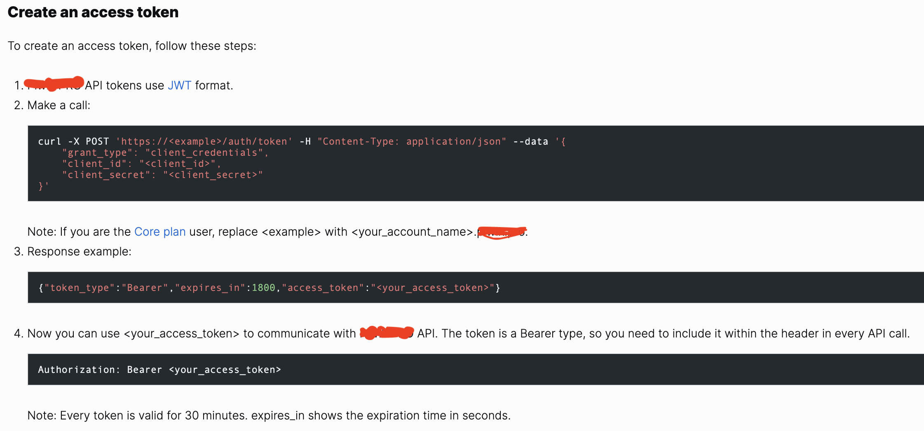Click the response example JSON code block
Screen dimensions: 924x431
pyautogui.click(x=476, y=288)
